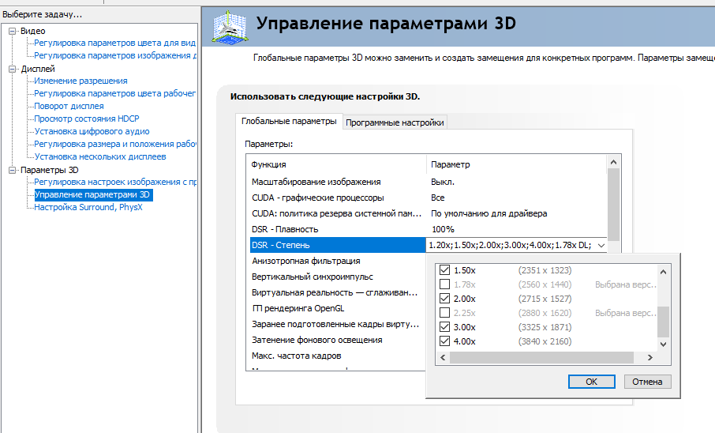715x433 pixels.
Task: Select Макс. частота кадров row
Action: tap(338, 356)
